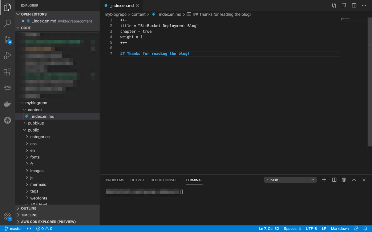The image size is (372, 232).
Task: Click the master branch in the status bar
Action: click(x=13, y=228)
